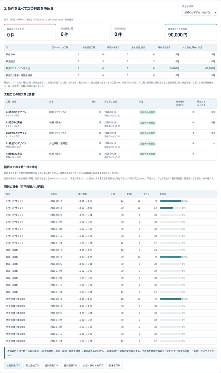The image size is (221, 373).
Task: Click 期限内の配置案 badge for C2 新規Cの実装
Action: (x=148, y=154)
